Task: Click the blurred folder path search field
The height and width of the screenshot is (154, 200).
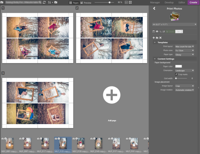Action: tap(23, 2)
